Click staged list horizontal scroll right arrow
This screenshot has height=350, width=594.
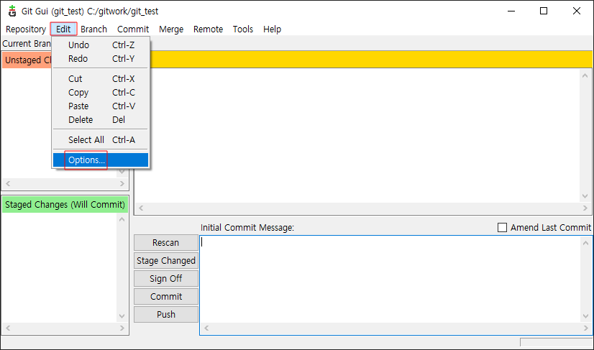tap(122, 328)
